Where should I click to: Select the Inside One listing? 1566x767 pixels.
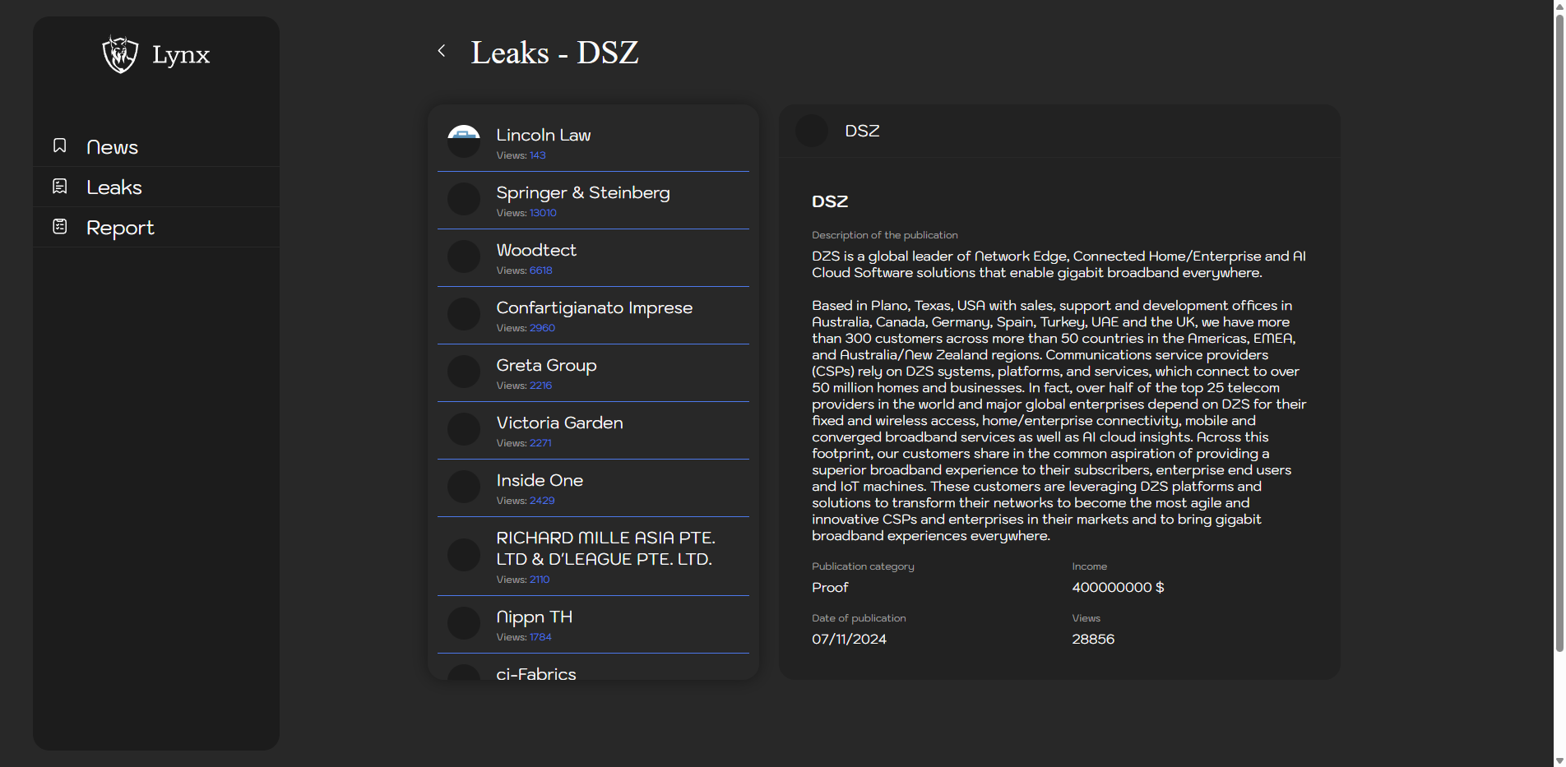[x=540, y=480]
